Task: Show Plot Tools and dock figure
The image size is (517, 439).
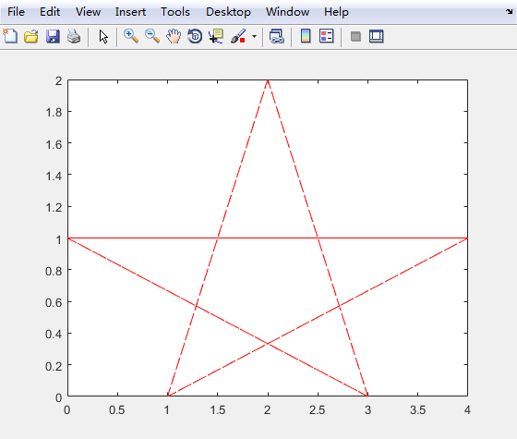Action: [377, 36]
